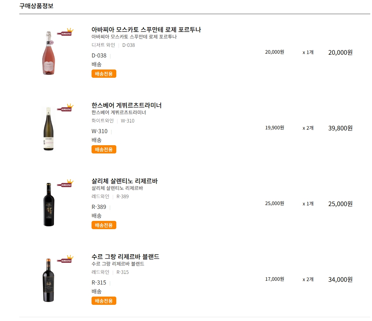
Task: Open the 한스베어 white wine bottle image
Action: pyautogui.click(x=49, y=129)
